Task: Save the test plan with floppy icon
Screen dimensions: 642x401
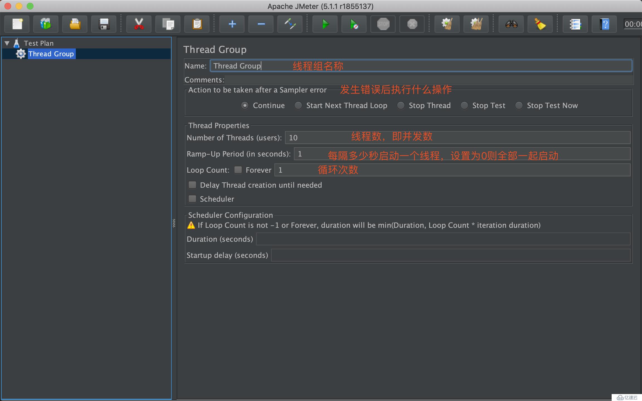Action: (x=104, y=24)
